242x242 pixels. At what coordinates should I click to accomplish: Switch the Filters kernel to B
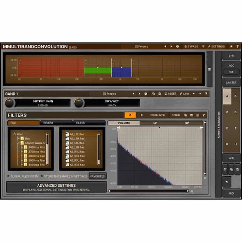pos(141,115)
